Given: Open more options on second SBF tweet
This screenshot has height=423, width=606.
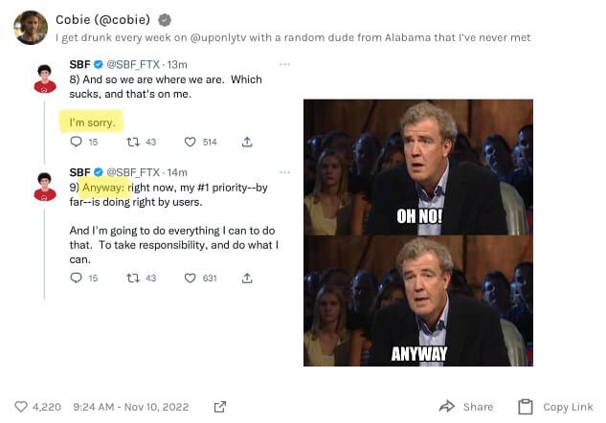Looking at the screenshot, I should point(284,172).
